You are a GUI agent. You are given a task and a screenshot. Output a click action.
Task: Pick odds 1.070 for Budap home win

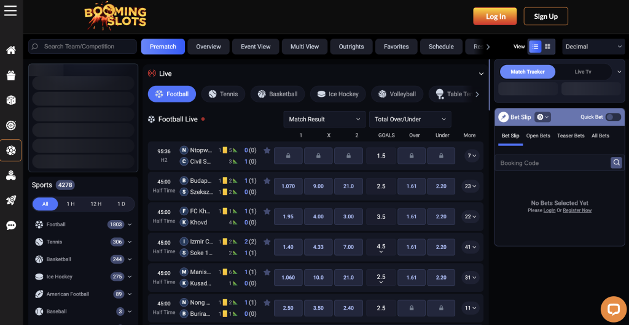click(288, 186)
